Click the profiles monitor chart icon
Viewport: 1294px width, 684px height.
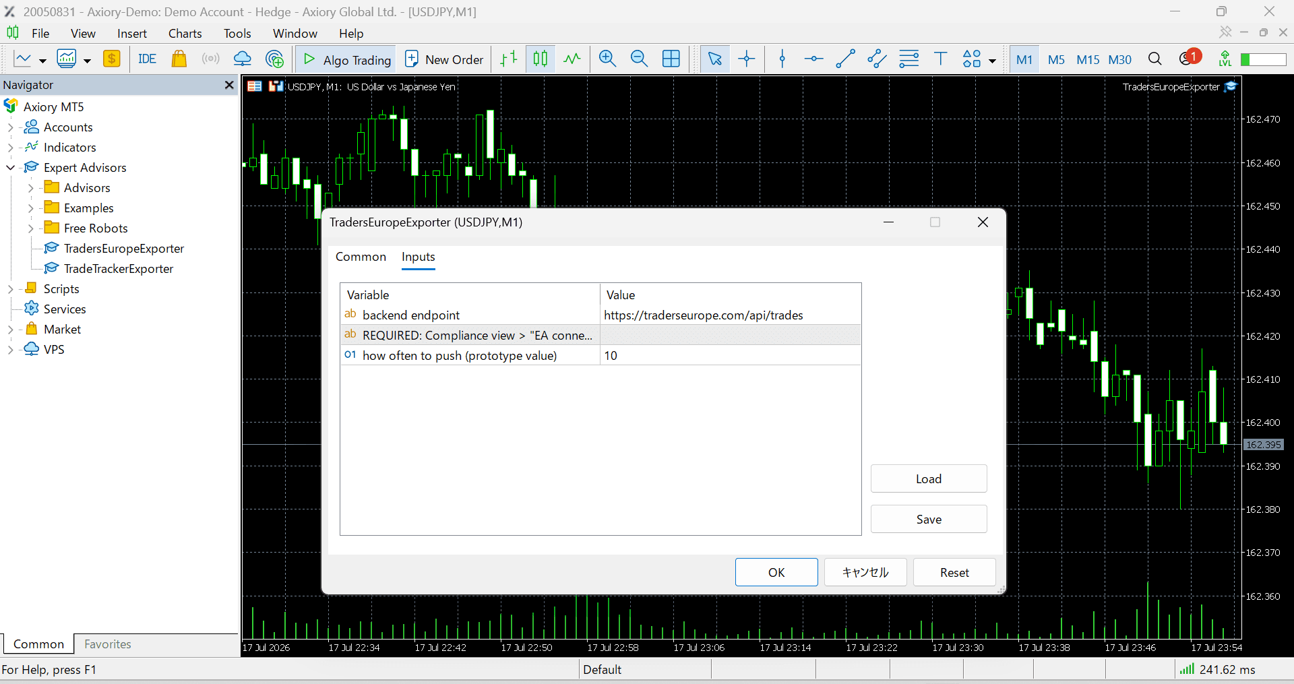point(67,59)
